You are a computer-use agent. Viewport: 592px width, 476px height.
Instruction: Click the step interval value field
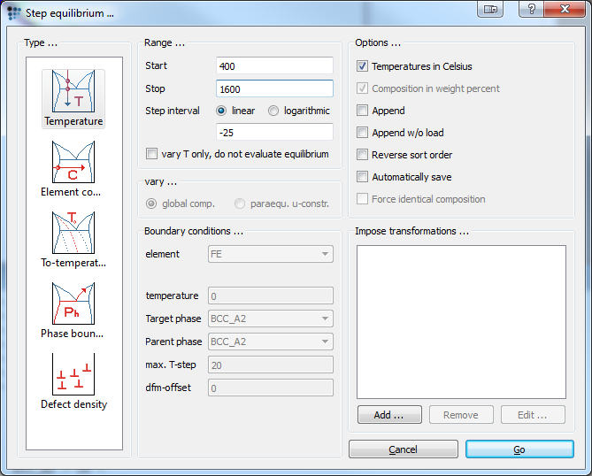[273, 132]
